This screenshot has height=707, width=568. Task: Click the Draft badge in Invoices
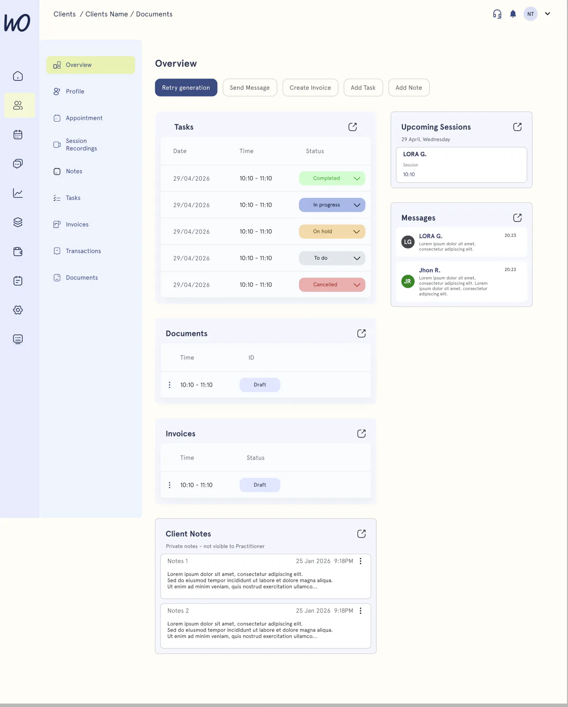click(260, 485)
